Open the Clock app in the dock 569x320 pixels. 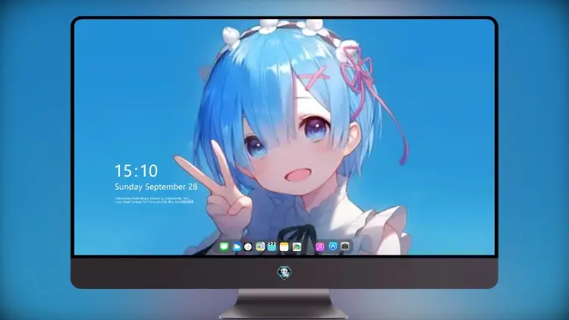pos(248,246)
